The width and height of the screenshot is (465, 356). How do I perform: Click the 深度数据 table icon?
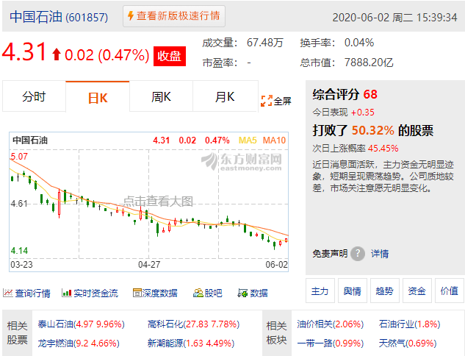[137, 293]
